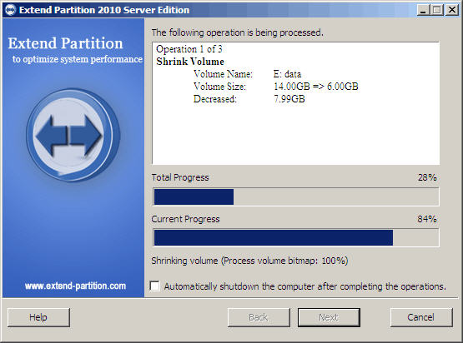Click the double-arrow Extend Partition logo
463x343 pixels.
(x=73, y=135)
